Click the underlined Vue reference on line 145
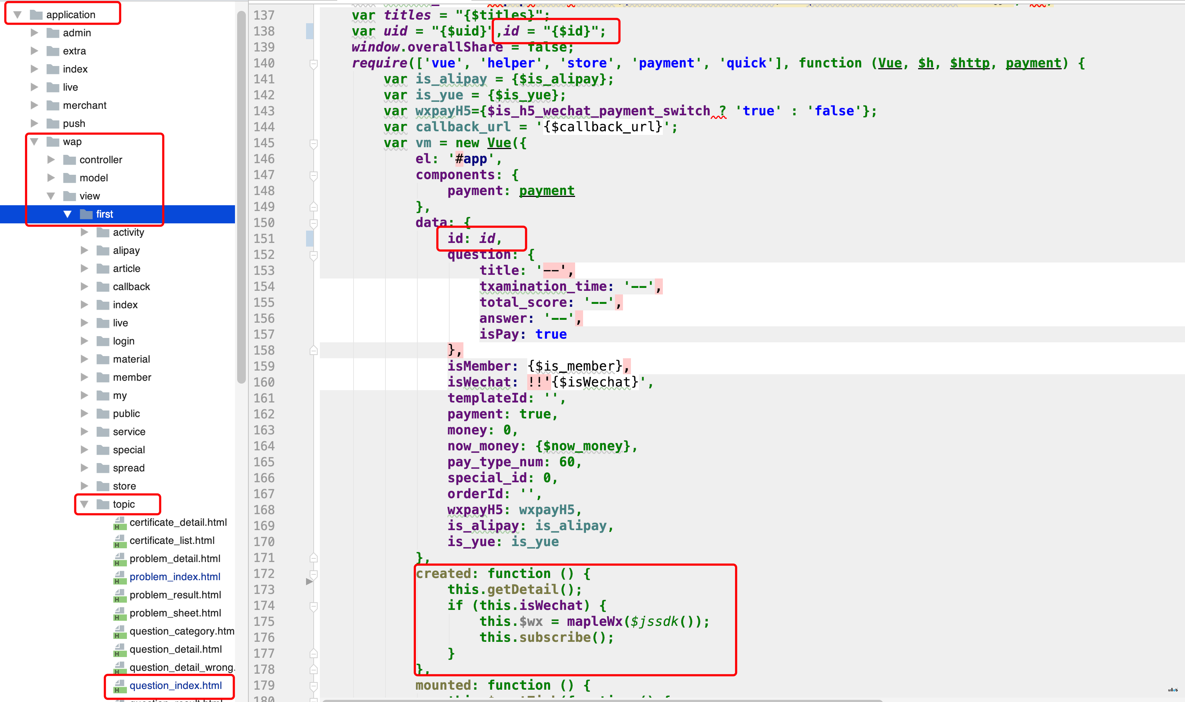1185x702 pixels. click(499, 143)
